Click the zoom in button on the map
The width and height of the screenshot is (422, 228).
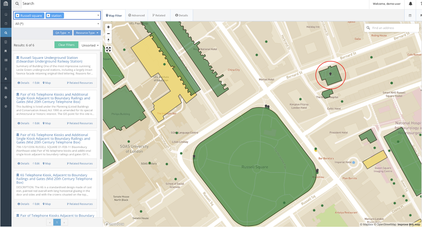click(108, 27)
